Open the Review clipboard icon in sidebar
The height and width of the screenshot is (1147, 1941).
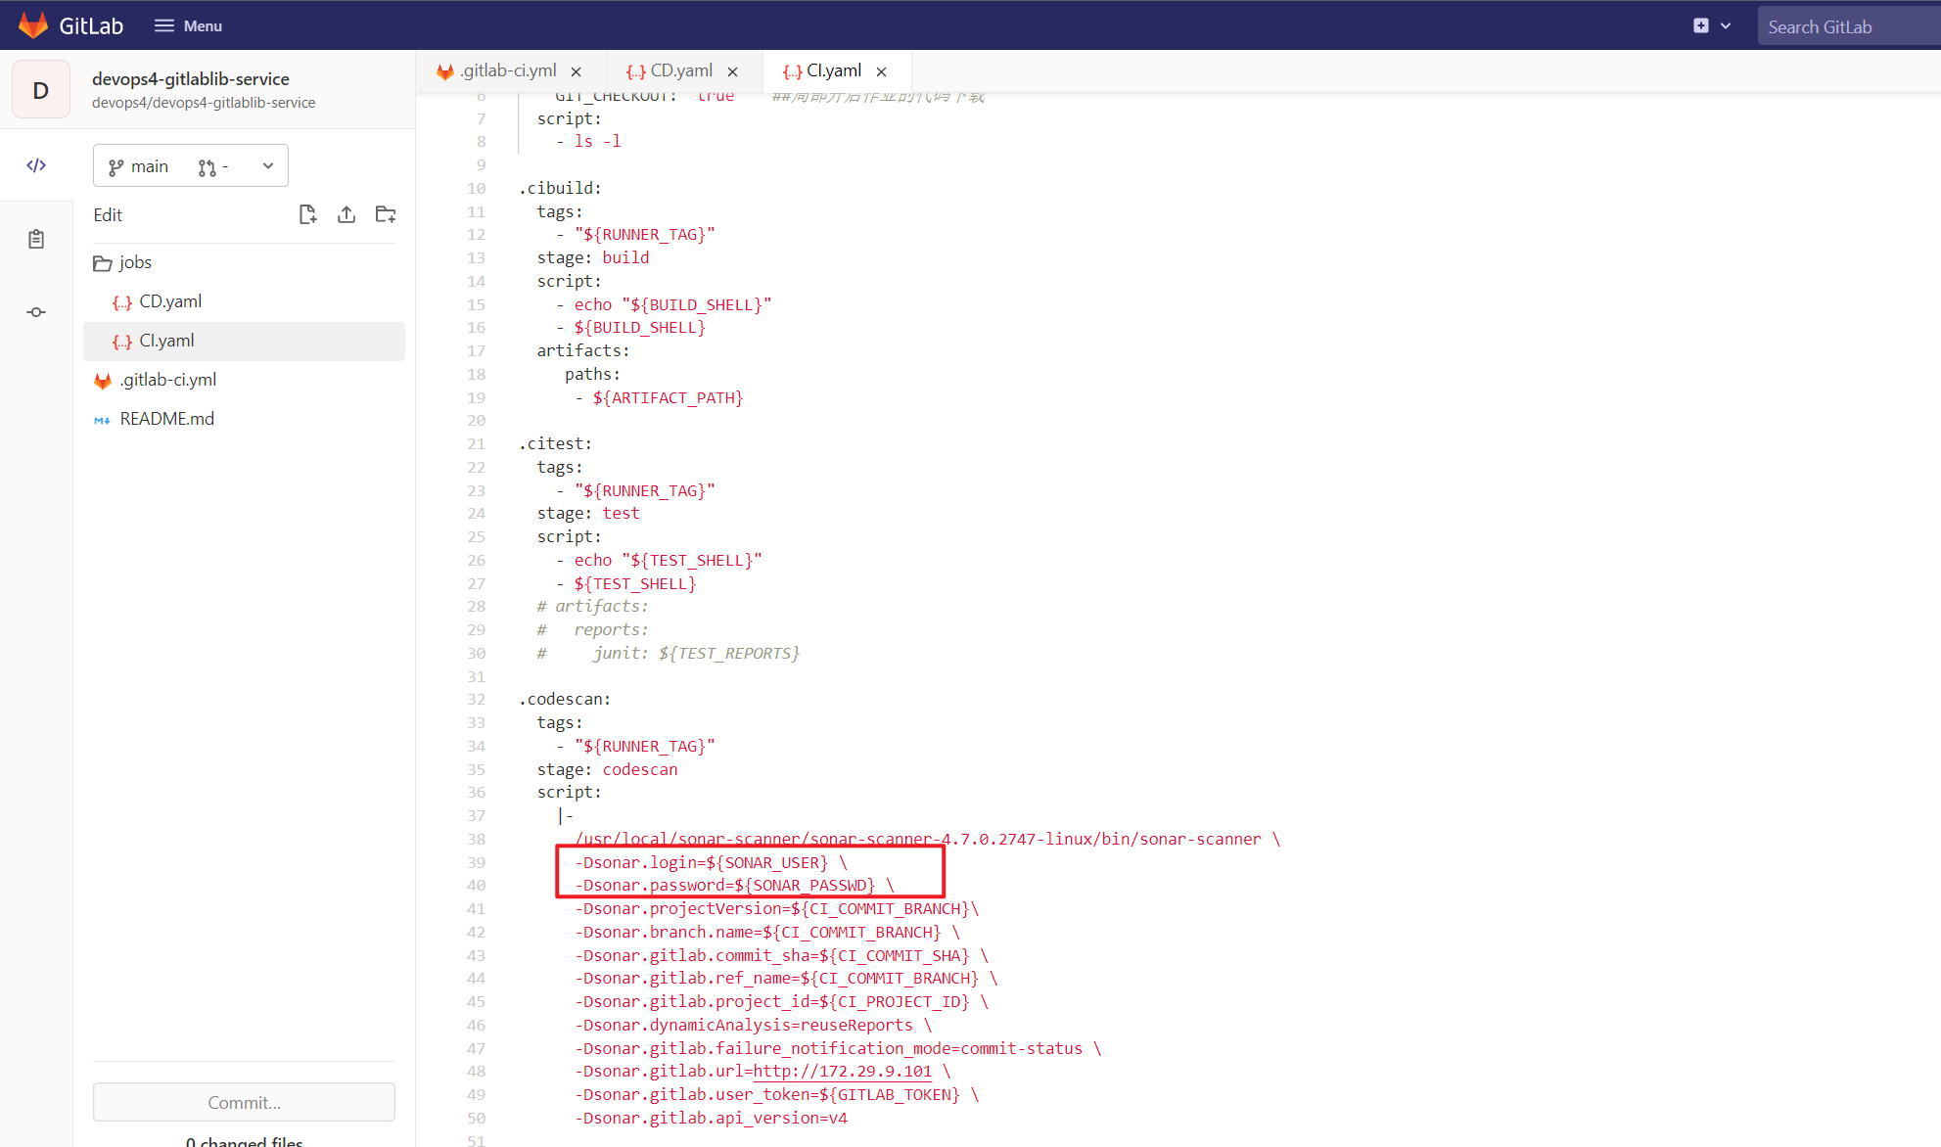pyautogui.click(x=36, y=239)
